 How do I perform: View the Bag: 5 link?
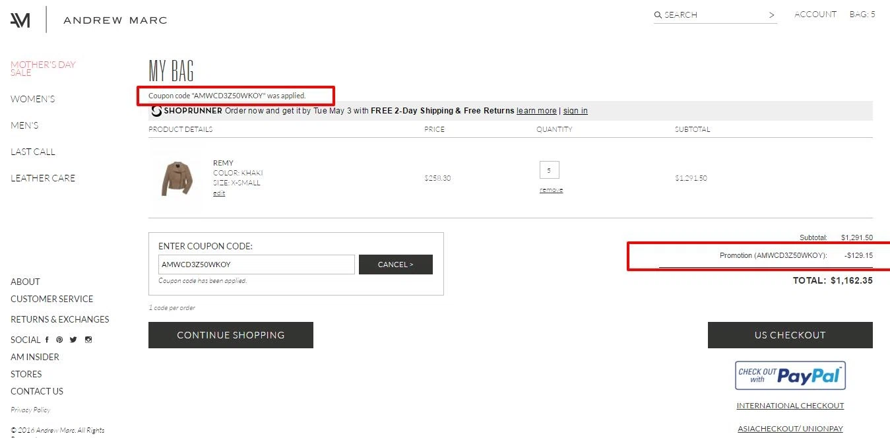(862, 15)
